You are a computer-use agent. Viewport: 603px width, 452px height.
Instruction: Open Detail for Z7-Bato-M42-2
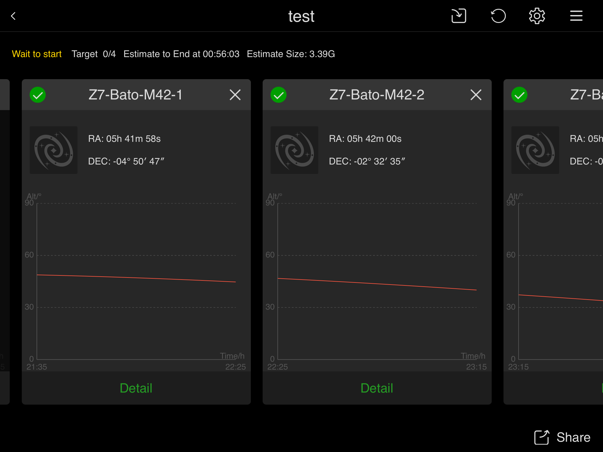[x=377, y=388]
